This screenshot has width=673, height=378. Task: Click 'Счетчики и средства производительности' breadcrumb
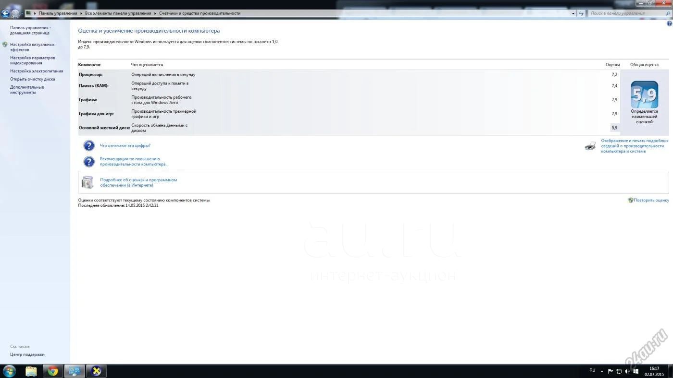tap(199, 13)
